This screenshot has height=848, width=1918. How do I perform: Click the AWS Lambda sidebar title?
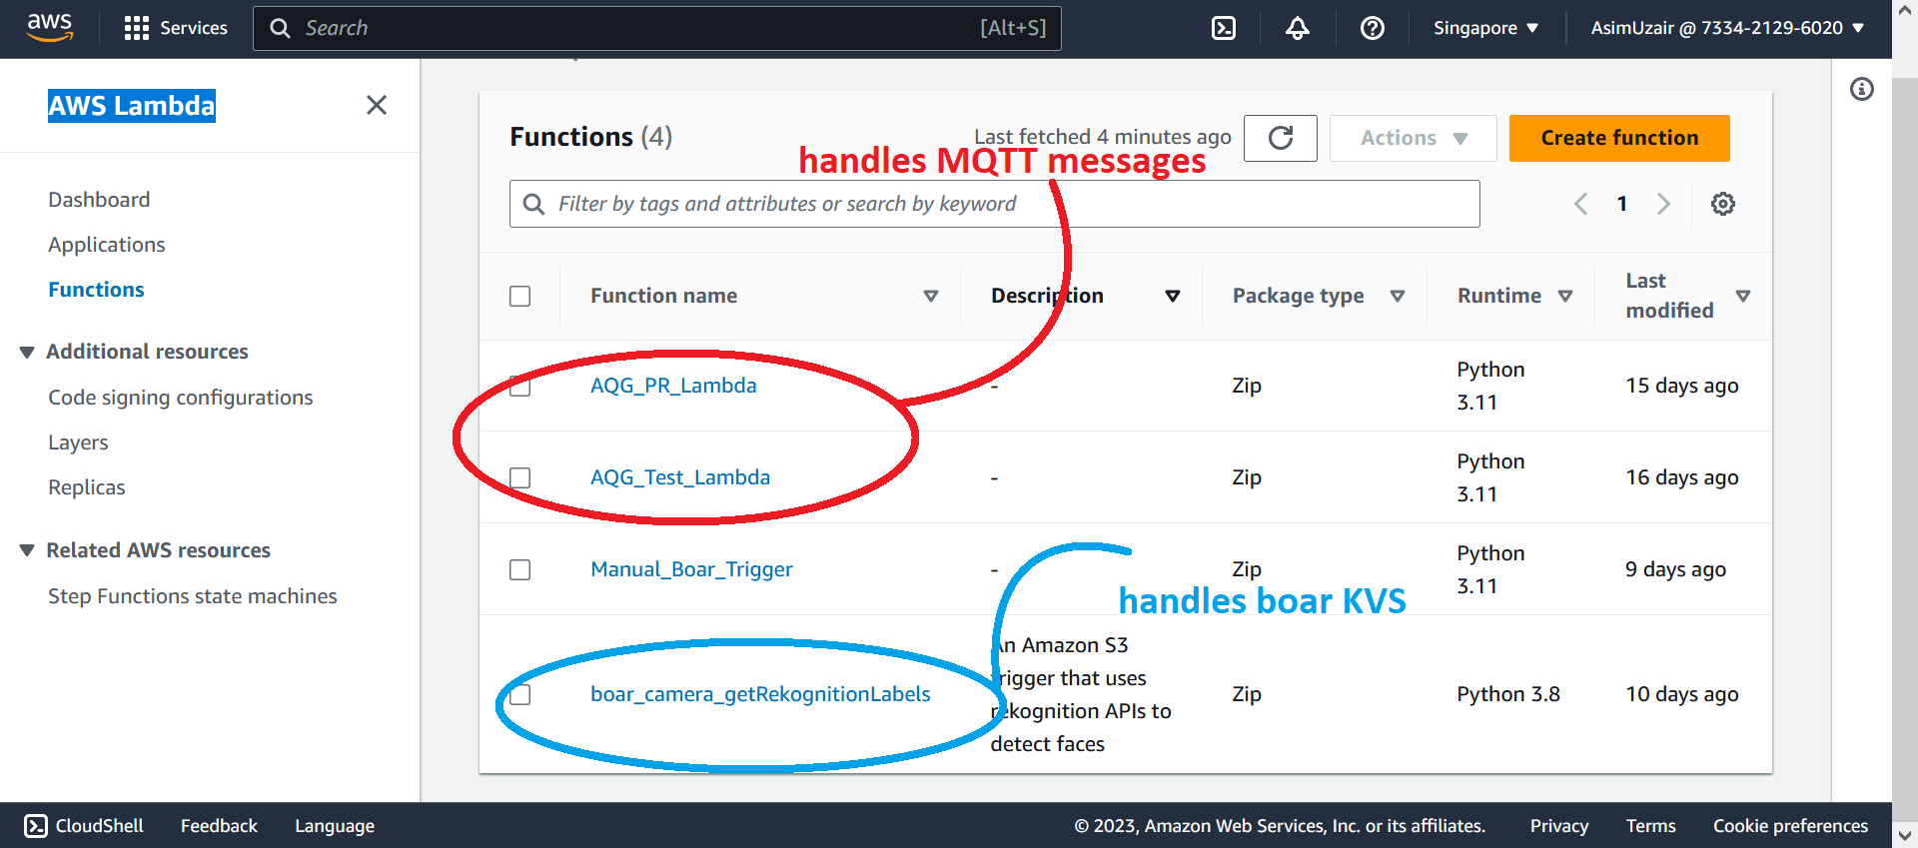click(x=132, y=106)
